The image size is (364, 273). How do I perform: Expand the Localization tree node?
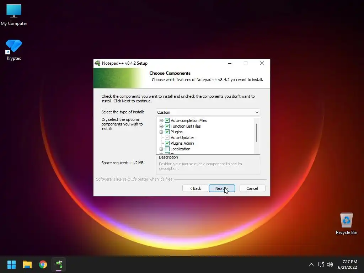pyautogui.click(x=161, y=149)
